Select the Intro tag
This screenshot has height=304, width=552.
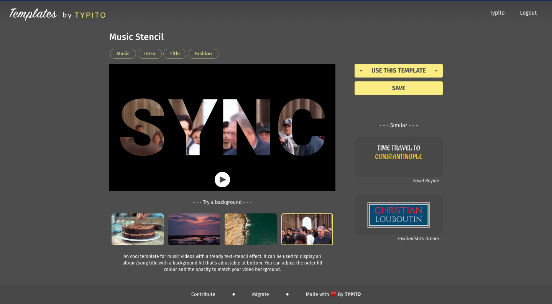149,54
